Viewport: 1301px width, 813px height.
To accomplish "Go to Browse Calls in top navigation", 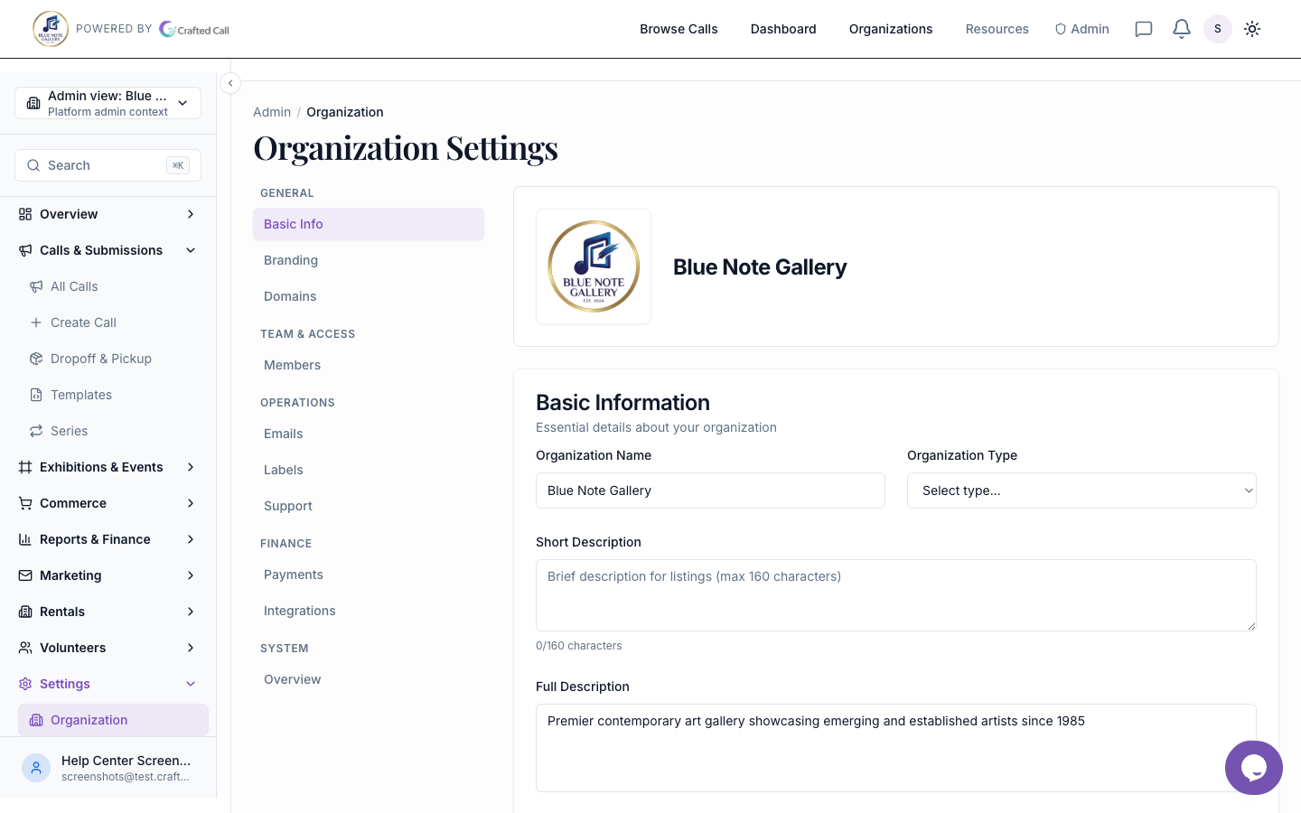I will pos(679,29).
